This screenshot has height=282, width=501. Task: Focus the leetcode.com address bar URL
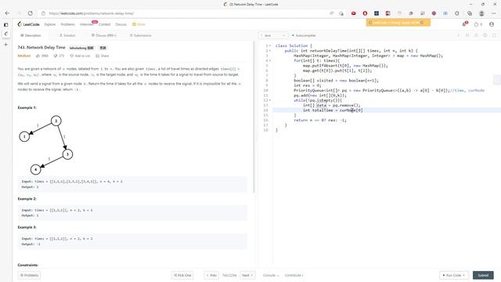pyautogui.click(x=92, y=13)
